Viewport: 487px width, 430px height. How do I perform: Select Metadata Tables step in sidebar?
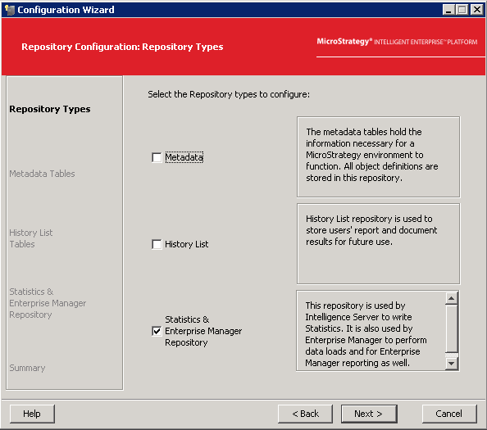[42, 174]
